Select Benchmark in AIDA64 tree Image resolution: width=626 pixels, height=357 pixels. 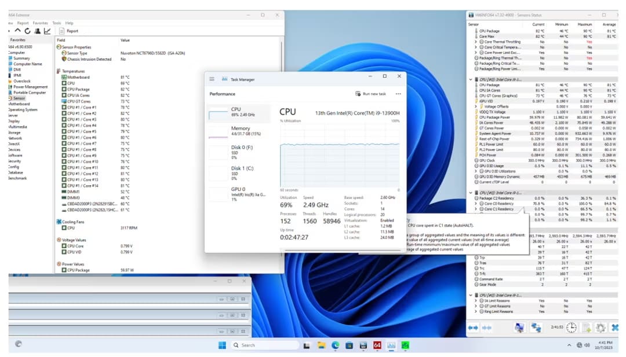(17, 178)
